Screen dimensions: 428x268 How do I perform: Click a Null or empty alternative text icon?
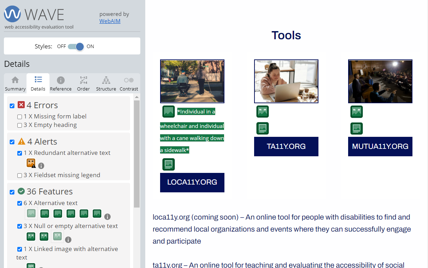click(x=30, y=237)
